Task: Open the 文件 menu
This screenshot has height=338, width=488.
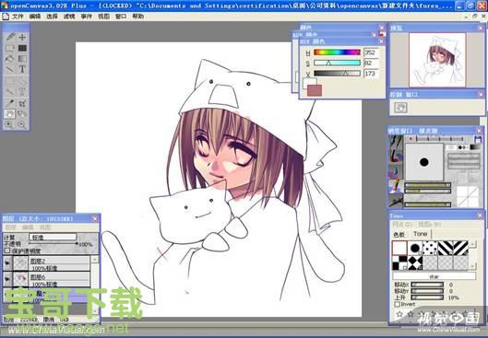Action: point(18,17)
